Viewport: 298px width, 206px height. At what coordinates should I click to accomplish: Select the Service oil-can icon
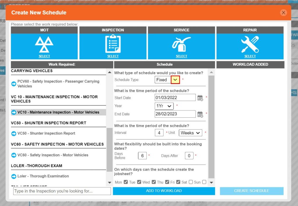point(181,43)
